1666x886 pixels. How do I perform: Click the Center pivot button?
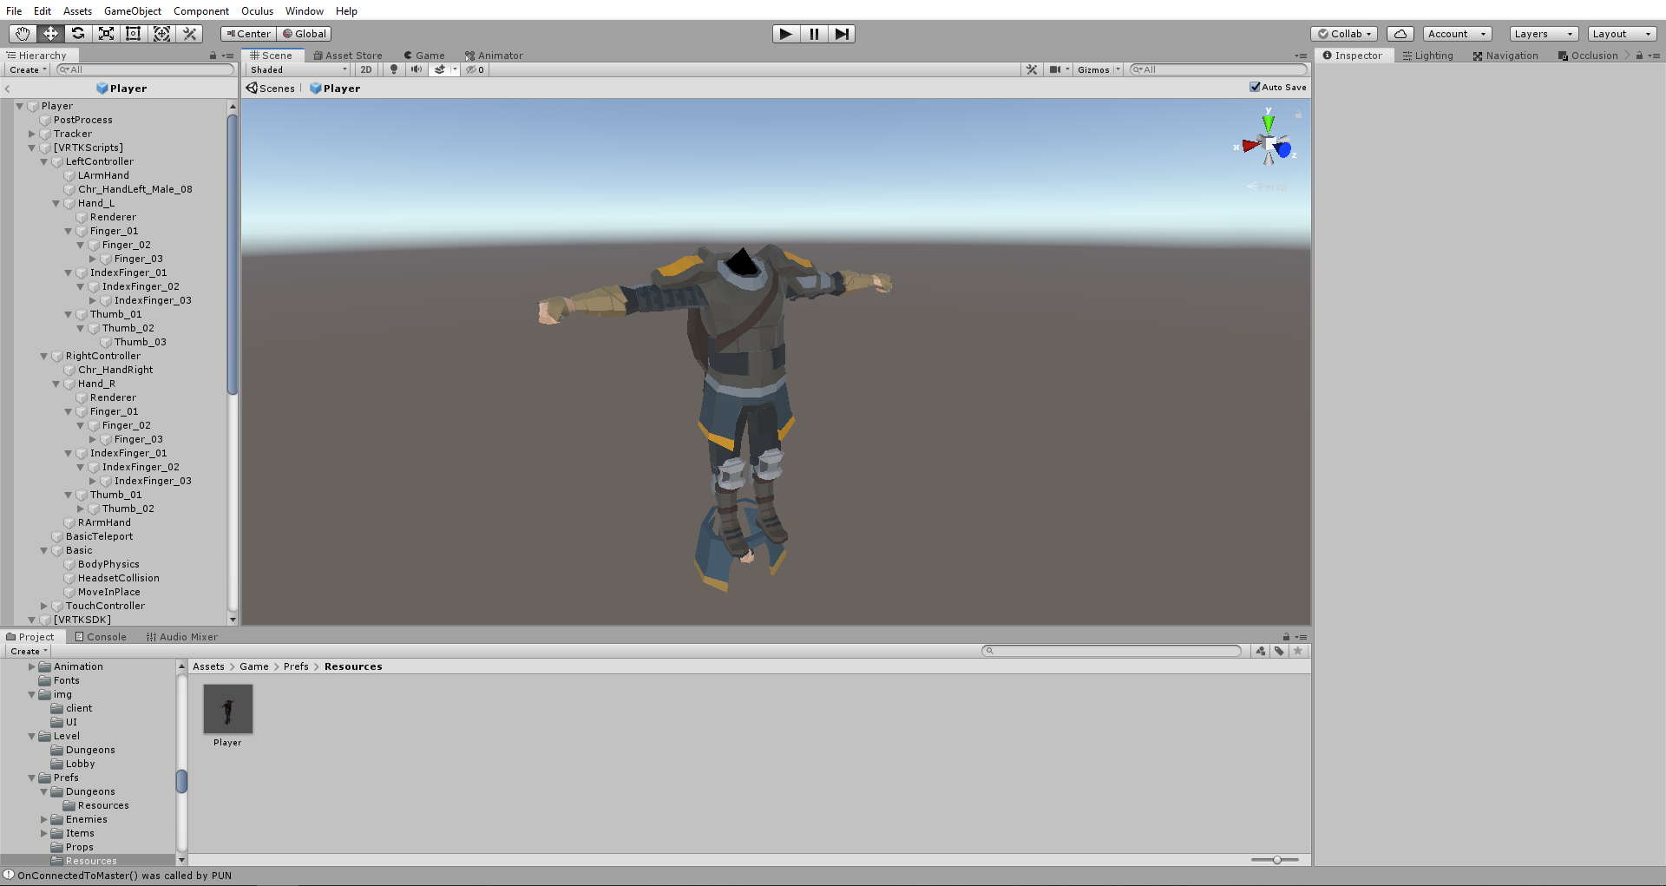pos(249,34)
